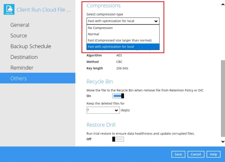Select Fast with optimization for local

(x=111, y=47)
